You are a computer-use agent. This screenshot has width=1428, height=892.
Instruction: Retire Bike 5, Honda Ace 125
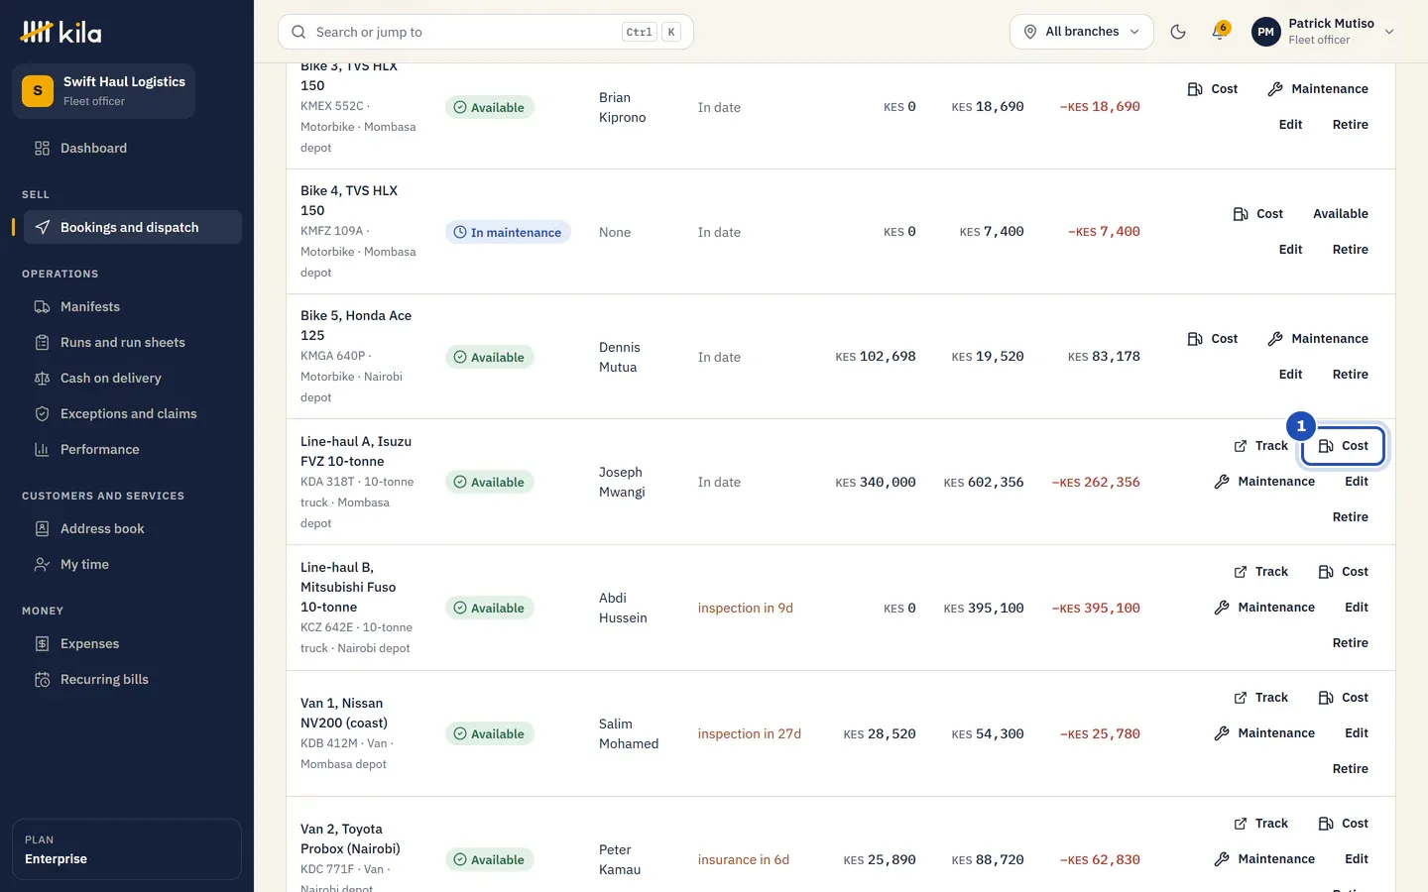coord(1350,375)
